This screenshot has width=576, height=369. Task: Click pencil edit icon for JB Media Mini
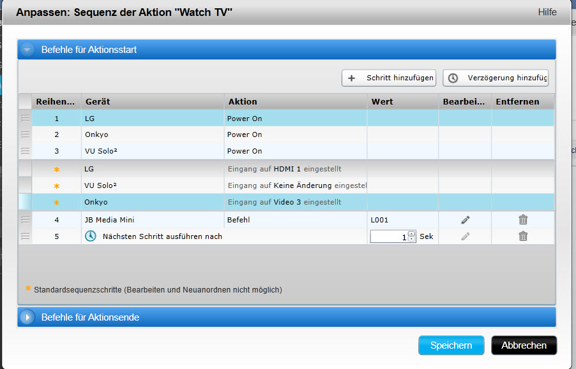466,220
